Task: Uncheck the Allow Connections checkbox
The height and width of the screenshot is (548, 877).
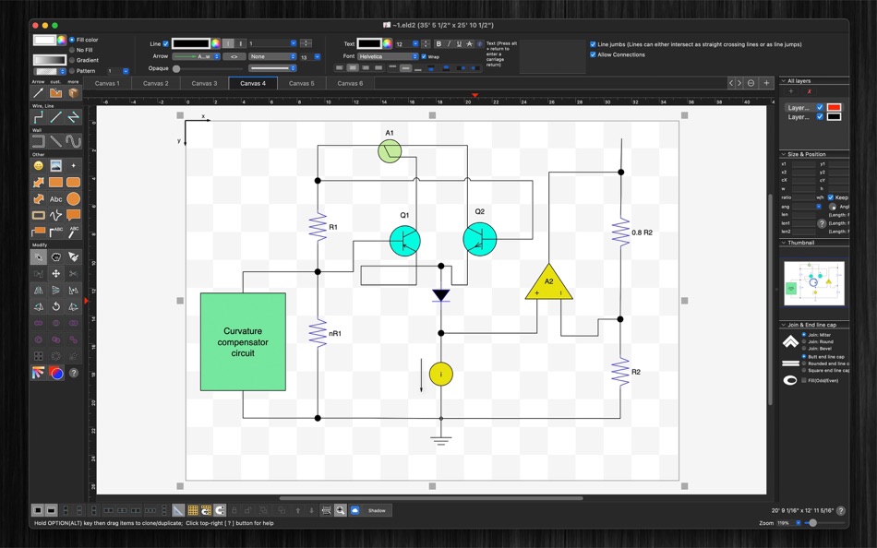Action: [x=593, y=54]
